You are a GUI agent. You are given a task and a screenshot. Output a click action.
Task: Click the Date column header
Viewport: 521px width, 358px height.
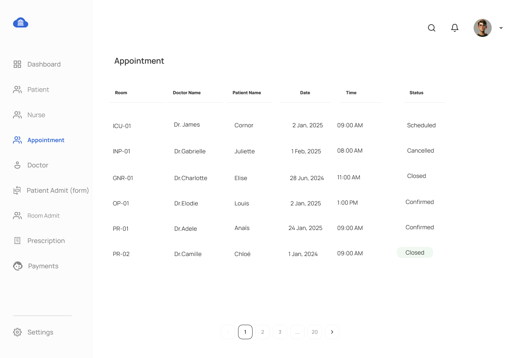[305, 93]
